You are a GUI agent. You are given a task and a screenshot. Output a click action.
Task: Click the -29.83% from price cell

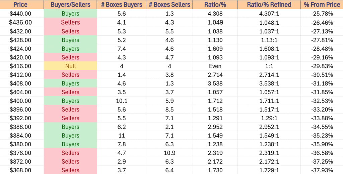click(x=322, y=66)
